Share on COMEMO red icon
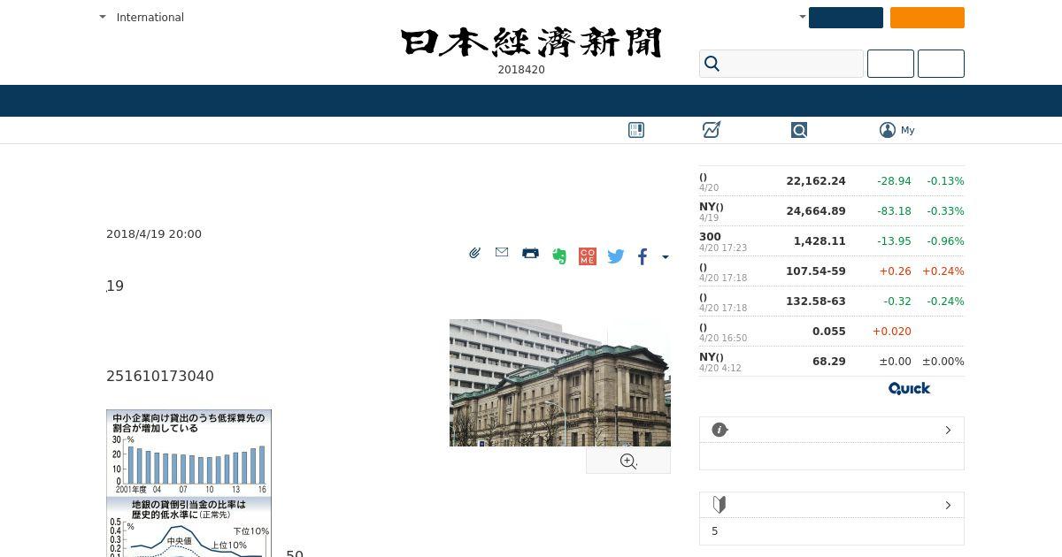 [x=588, y=256]
